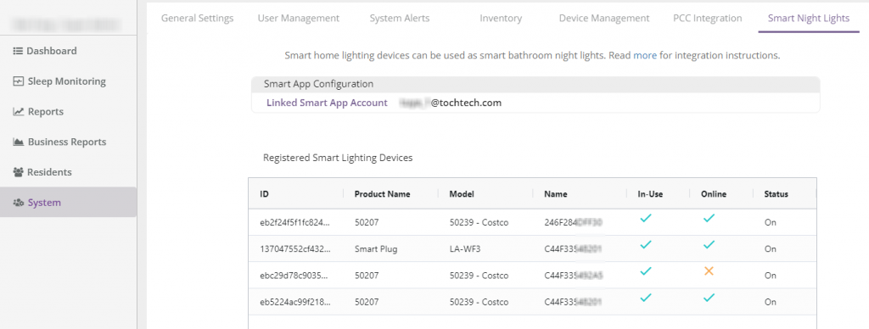Switch to the General Settings tab
Screen dimensions: 869x329
[x=197, y=19]
